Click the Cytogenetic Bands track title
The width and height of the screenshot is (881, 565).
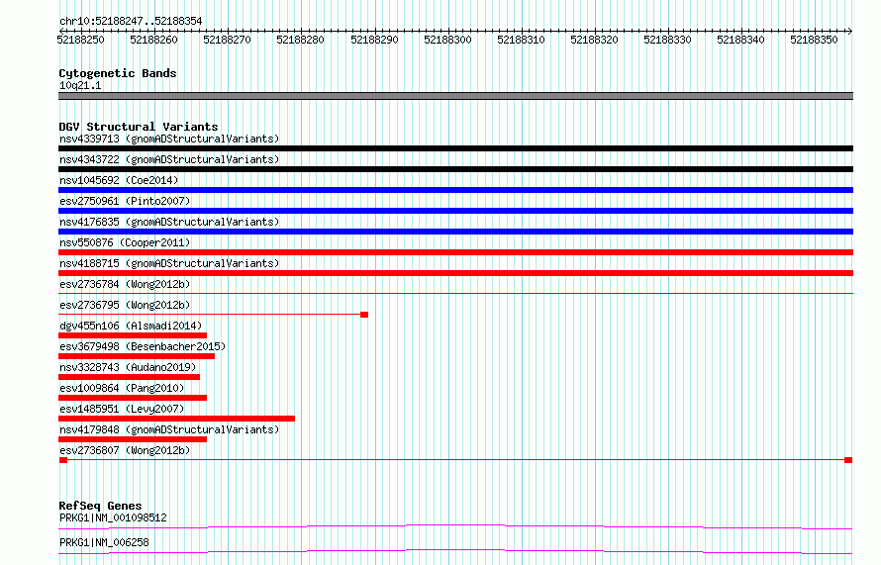point(118,73)
